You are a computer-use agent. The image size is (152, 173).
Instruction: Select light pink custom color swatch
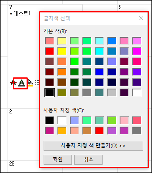[124, 120]
